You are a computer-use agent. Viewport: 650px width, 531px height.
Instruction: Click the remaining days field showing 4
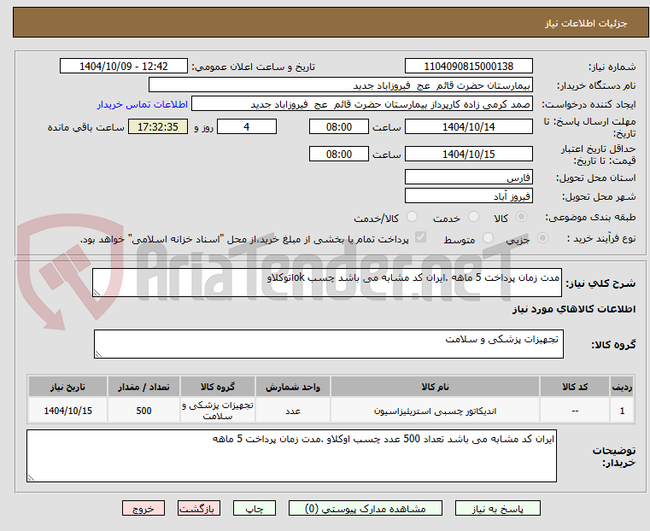point(247,126)
